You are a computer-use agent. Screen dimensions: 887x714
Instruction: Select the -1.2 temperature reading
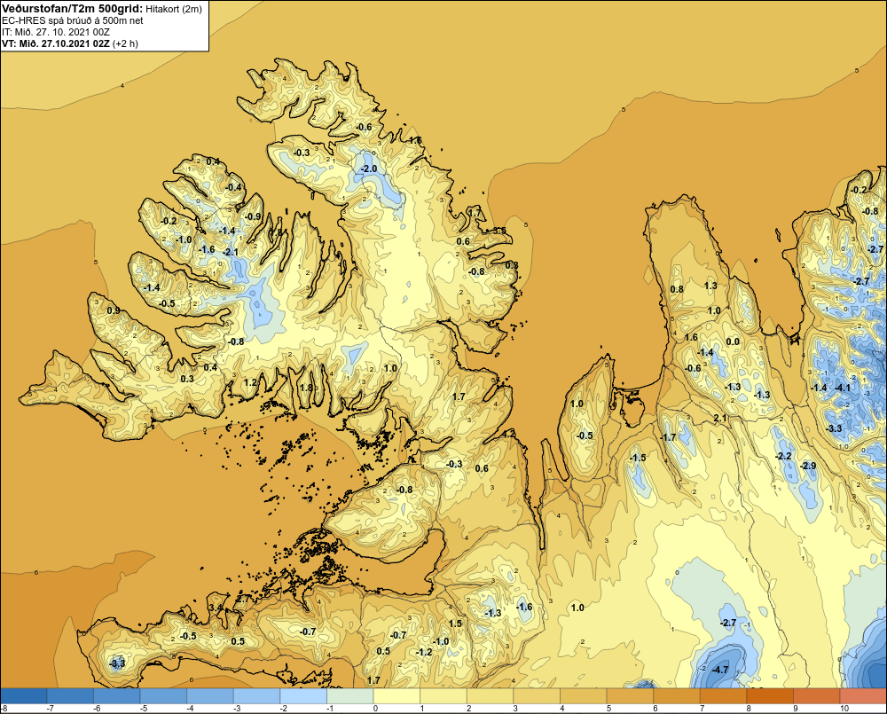coord(424,652)
